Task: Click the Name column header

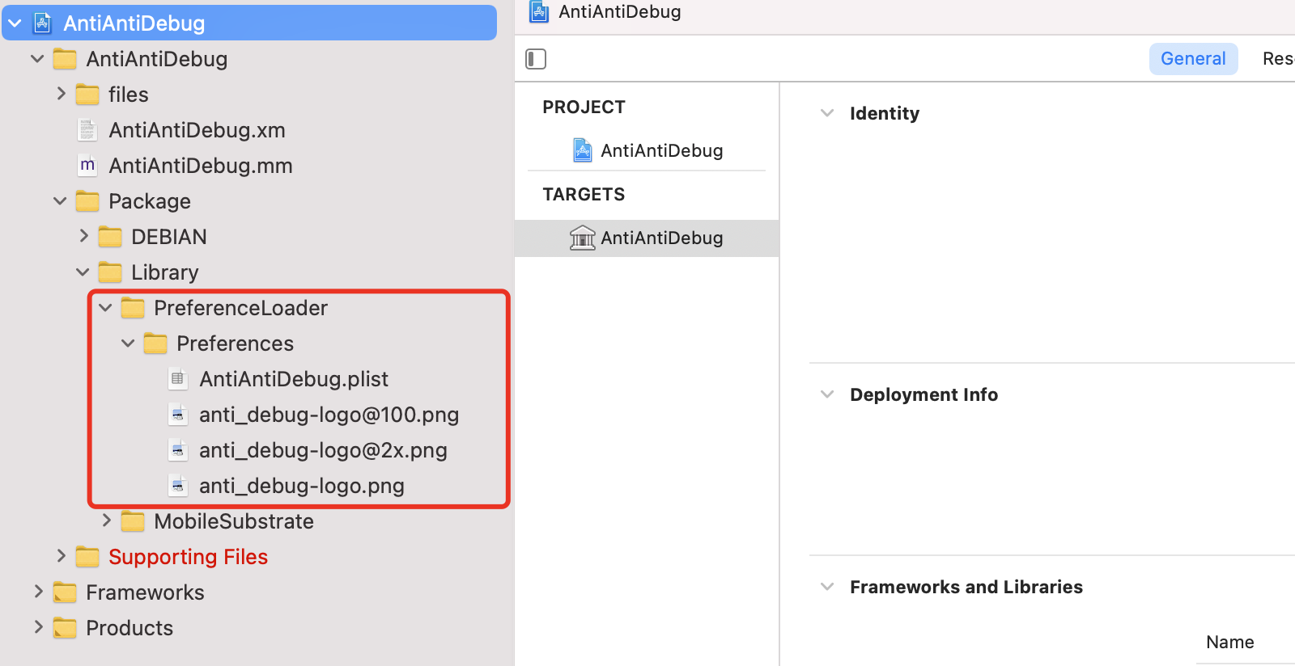Action: 1229,643
